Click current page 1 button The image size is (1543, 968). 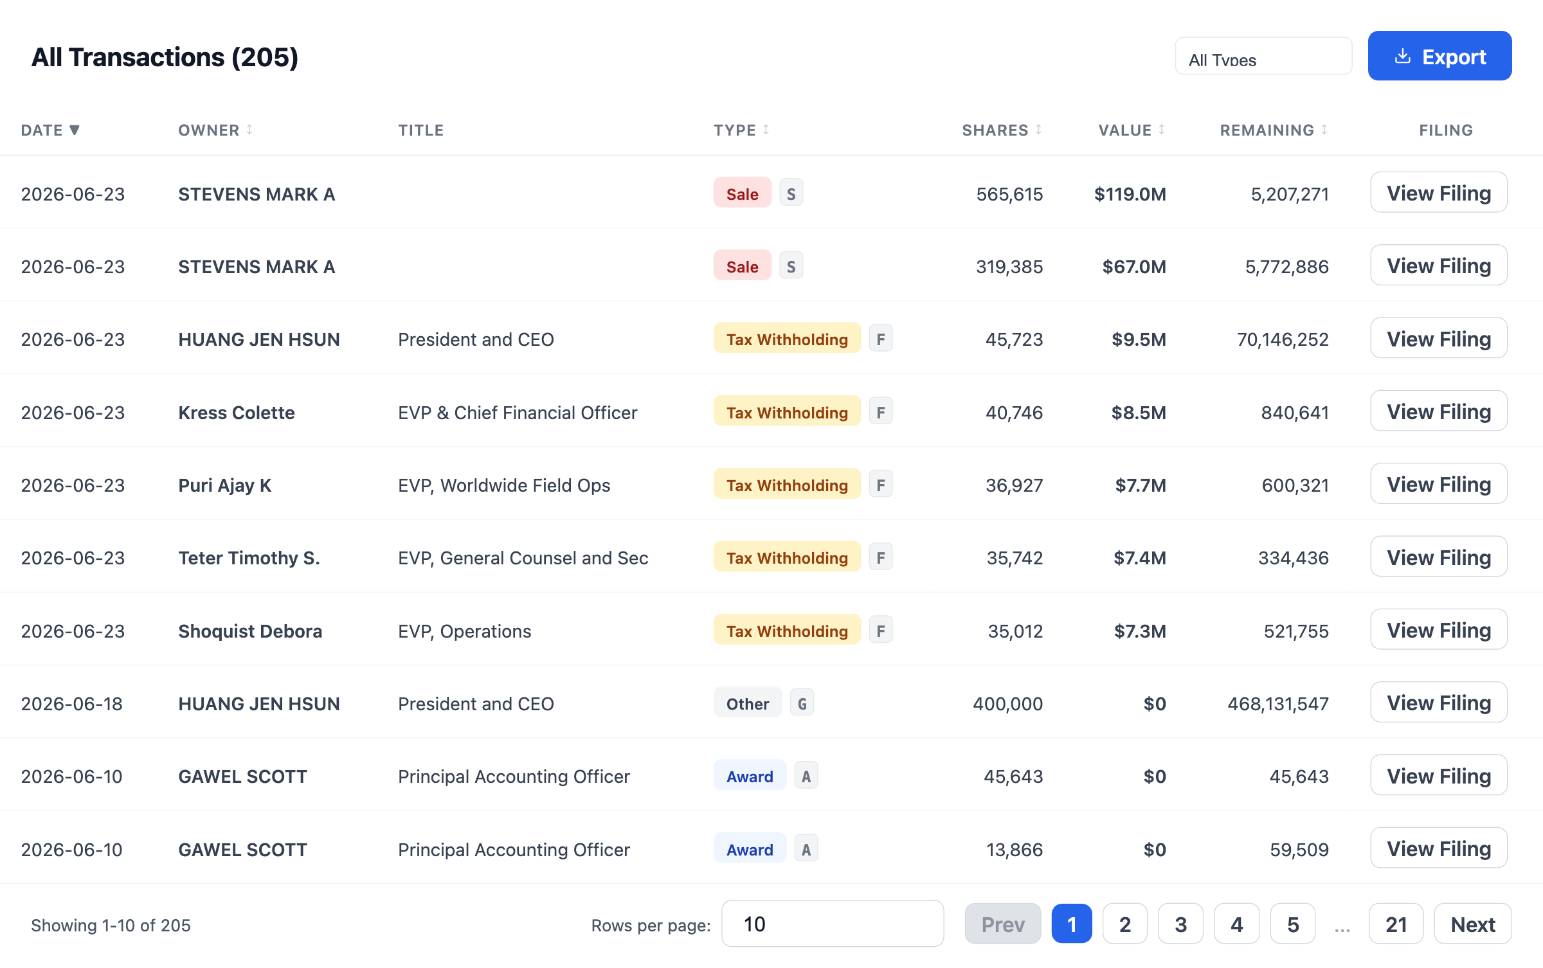pyautogui.click(x=1072, y=924)
